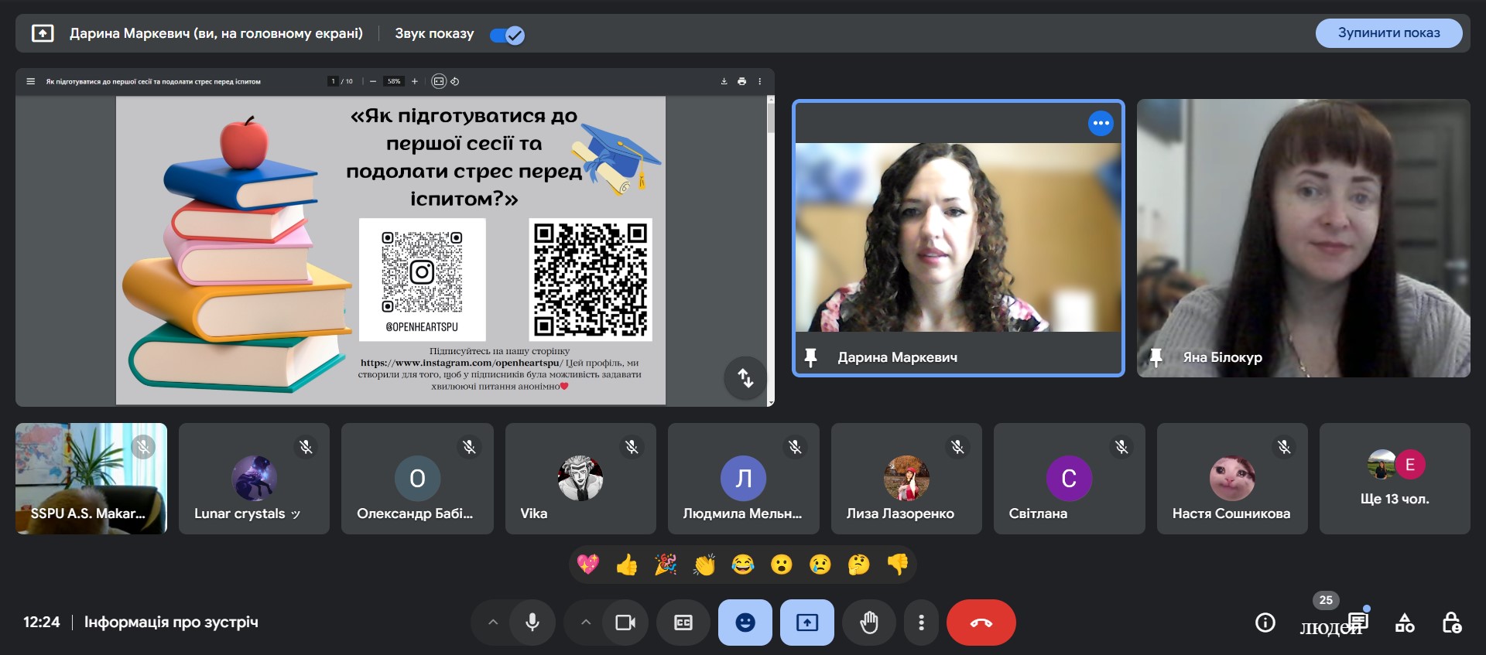
Task: Open the activities shapes icon
Action: (1405, 623)
